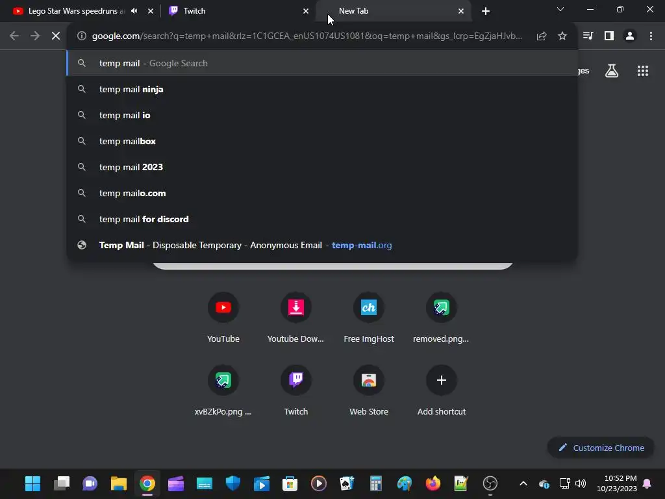Screen dimensions: 665x499
Task: Open the Chrome profile menu
Action: (630, 36)
